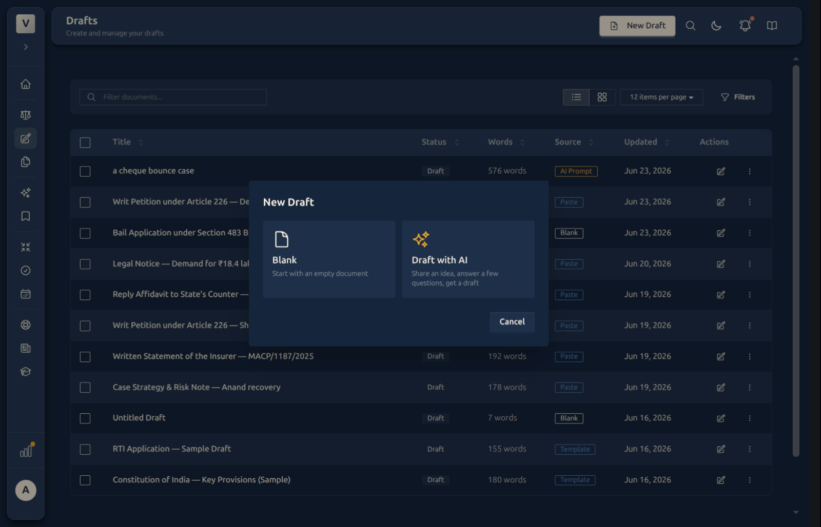This screenshot has width=821, height=527.
Task: Open the RTI Application — Sample Draft title
Action: point(172,449)
